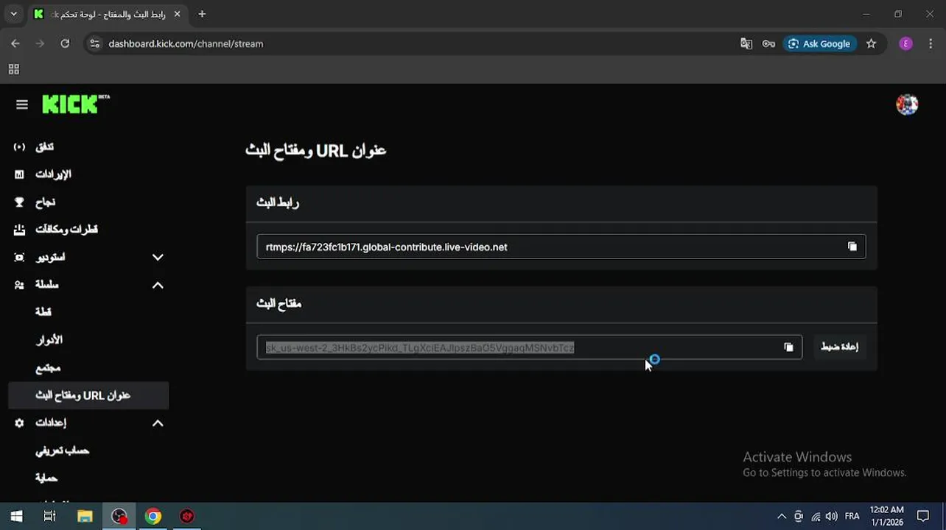Expand the استديو studio section chevron
The width and height of the screenshot is (946, 530).
click(x=158, y=258)
